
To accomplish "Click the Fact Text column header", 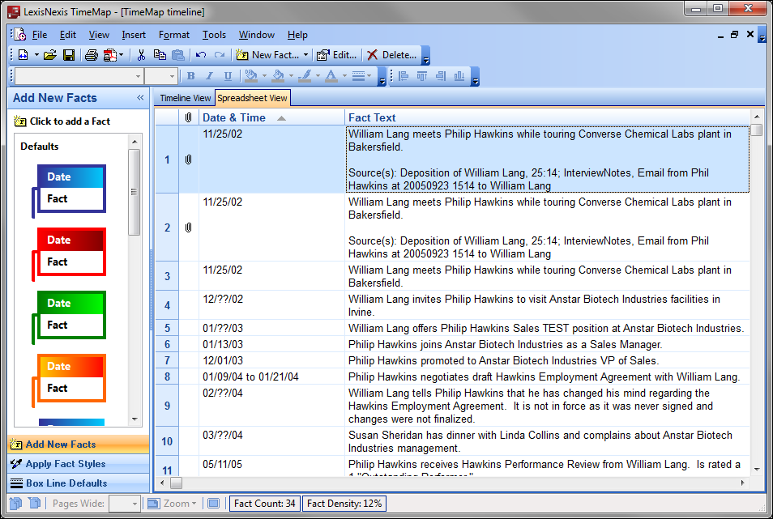I will point(547,117).
